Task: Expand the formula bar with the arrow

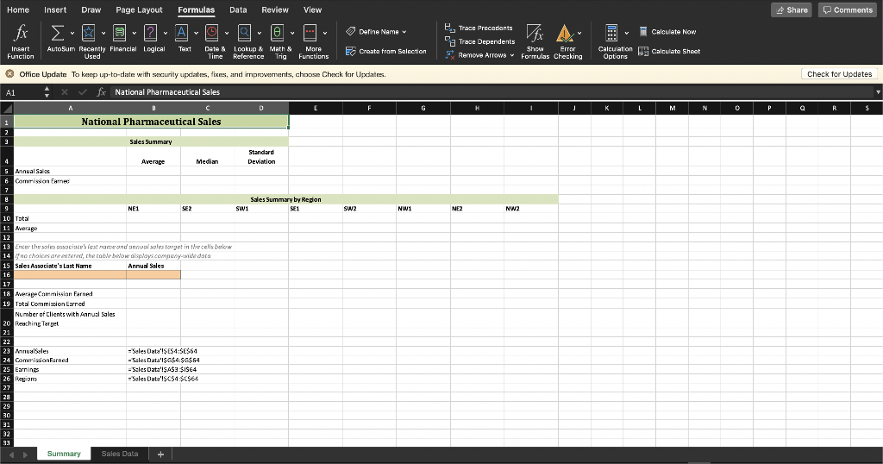Action: click(878, 91)
